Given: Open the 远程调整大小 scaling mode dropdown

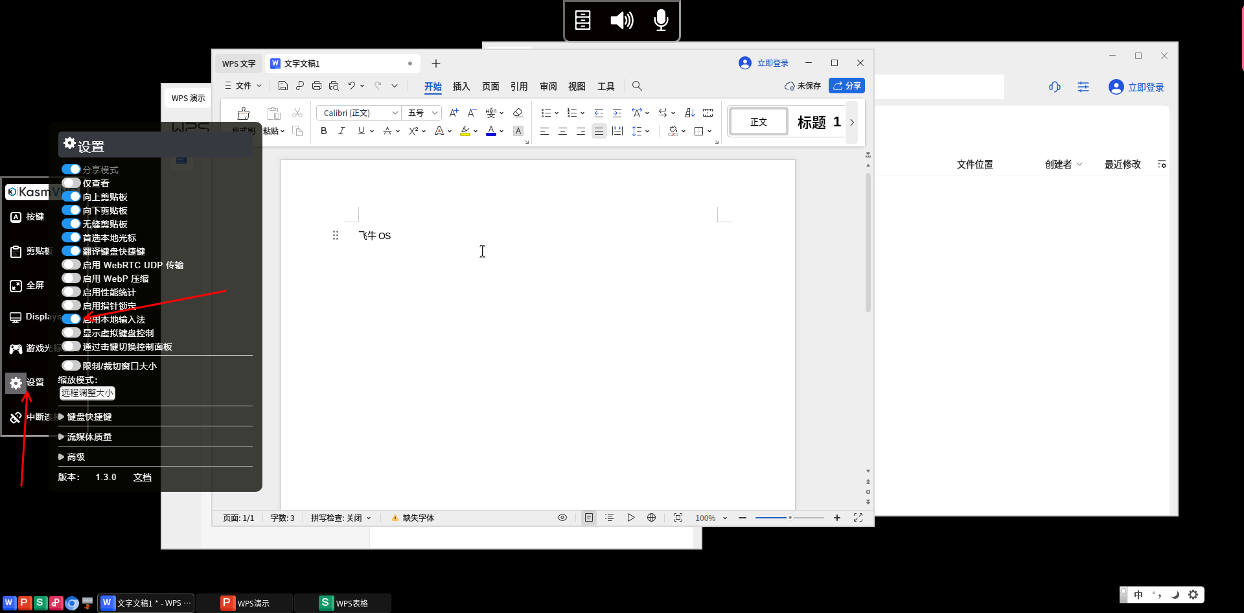Looking at the screenshot, I should (87, 393).
